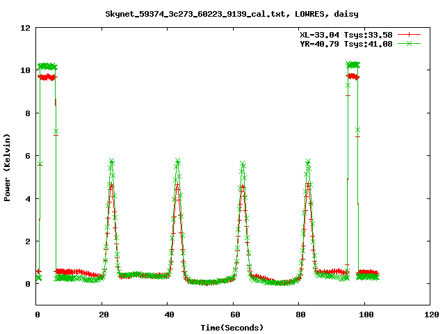
Task: Click the x-axis tick label 20
Action: [104, 315]
